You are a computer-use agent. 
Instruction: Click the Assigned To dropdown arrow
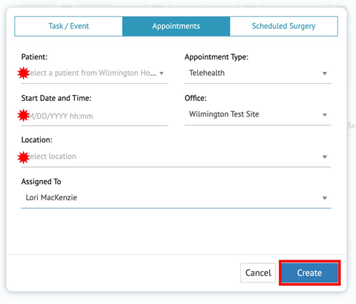325,198
